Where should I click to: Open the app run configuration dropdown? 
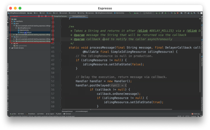tap(137, 13)
